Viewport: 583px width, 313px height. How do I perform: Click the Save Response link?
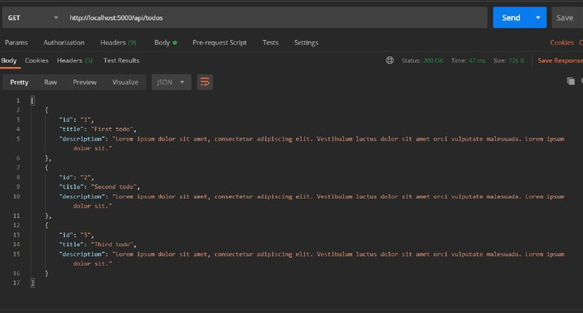pos(560,60)
